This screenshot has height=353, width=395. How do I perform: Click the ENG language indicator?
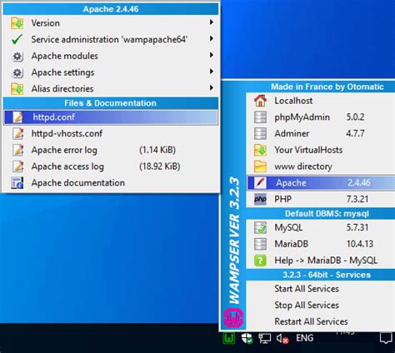point(304,338)
